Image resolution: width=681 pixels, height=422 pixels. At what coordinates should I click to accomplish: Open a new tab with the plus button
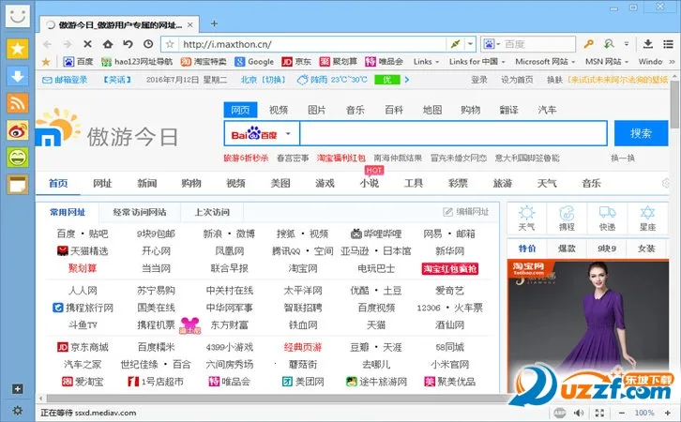pos(214,23)
